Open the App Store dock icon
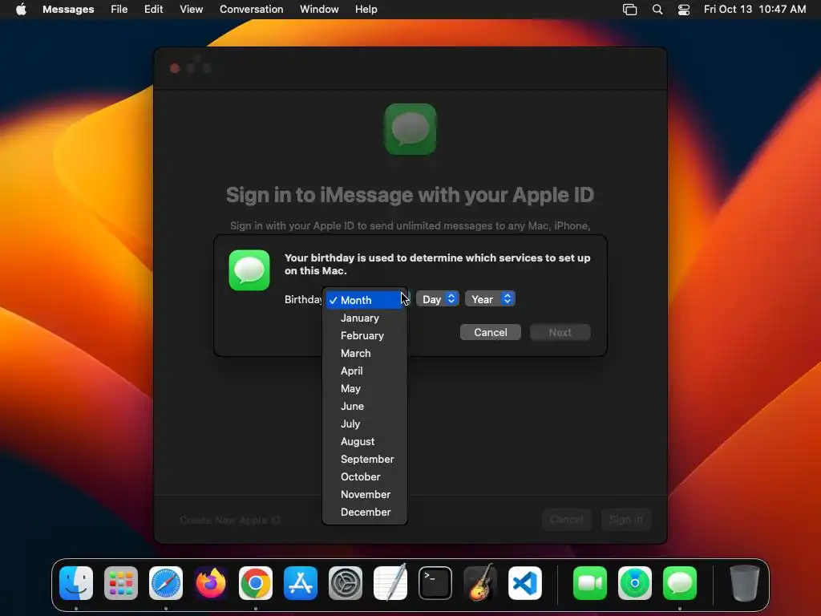This screenshot has width=821, height=616. point(301,583)
